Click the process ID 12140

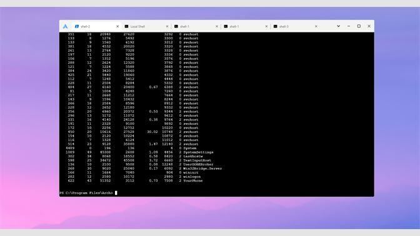pos(167,144)
